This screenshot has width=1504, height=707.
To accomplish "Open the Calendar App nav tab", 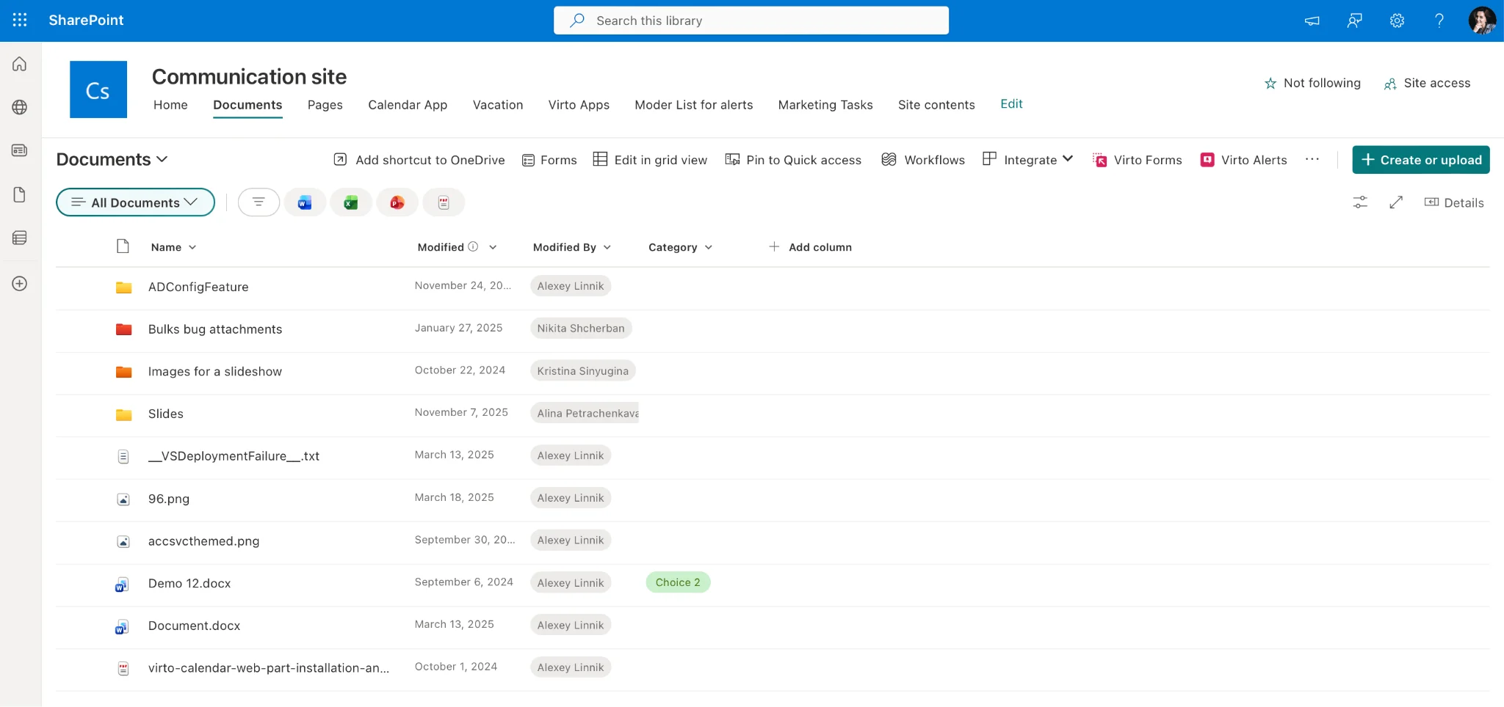I will pyautogui.click(x=408, y=105).
